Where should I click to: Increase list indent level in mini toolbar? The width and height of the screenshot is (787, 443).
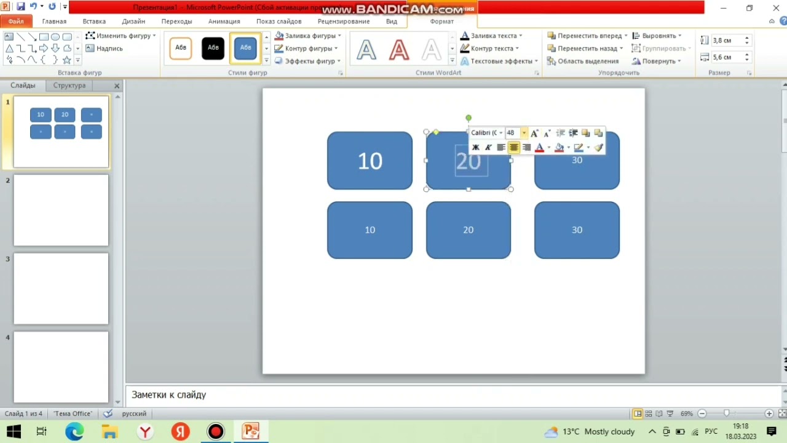pyautogui.click(x=573, y=133)
